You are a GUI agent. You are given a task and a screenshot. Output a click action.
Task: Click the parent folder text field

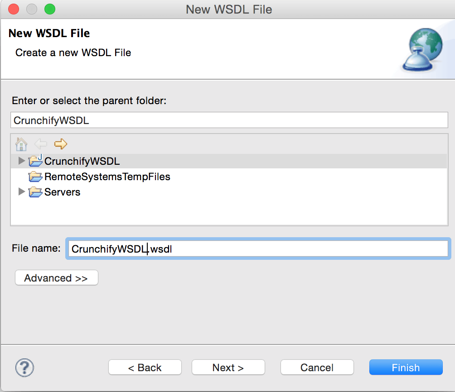click(x=229, y=120)
